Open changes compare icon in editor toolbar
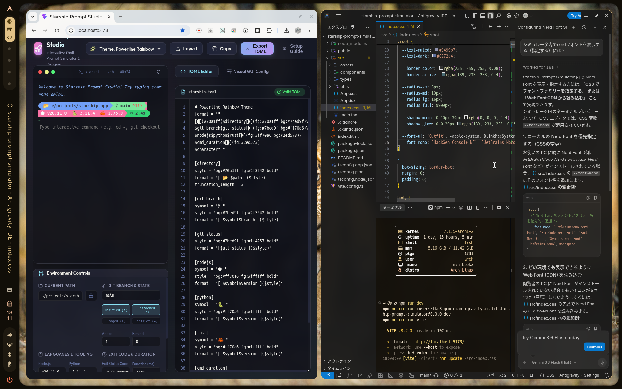Viewport: 622px width, 389px height. tap(474, 26)
